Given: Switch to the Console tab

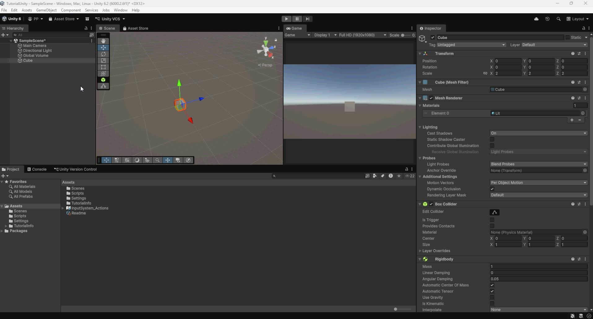Looking at the screenshot, I should [37, 169].
